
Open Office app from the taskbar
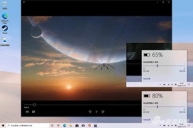click(x=89, y=125)
